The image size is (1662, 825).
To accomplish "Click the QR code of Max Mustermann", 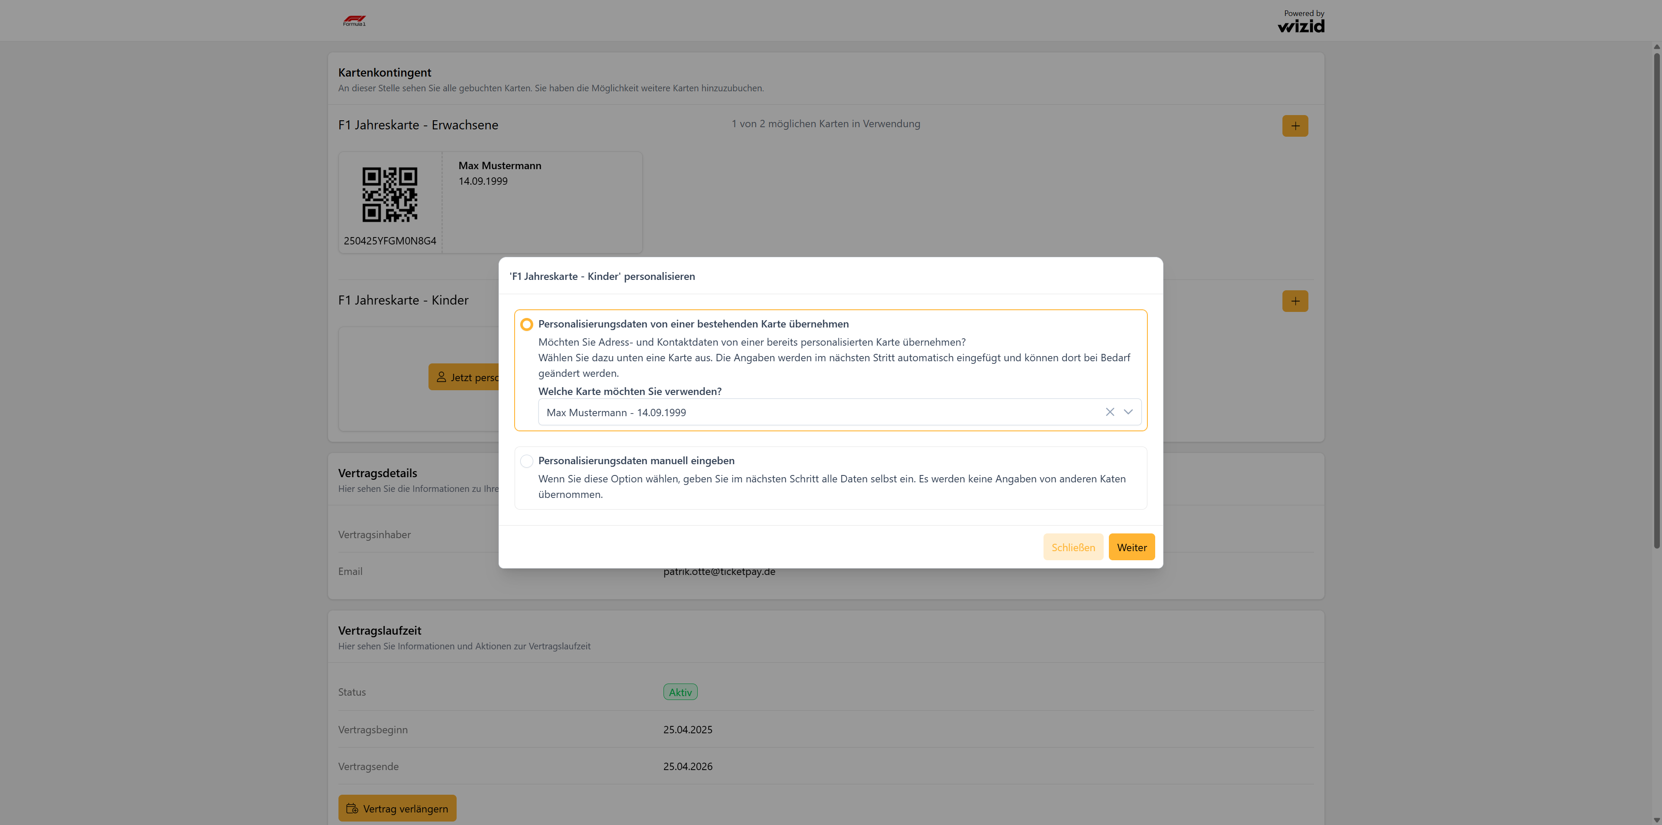I will click(390, 195).
